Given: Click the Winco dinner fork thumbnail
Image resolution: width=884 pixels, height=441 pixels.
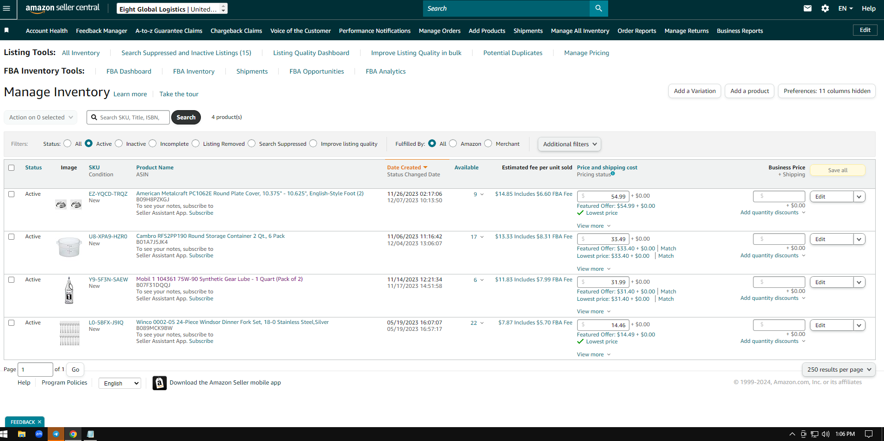Looking at the screenshot, I should [x=69, y=333].
